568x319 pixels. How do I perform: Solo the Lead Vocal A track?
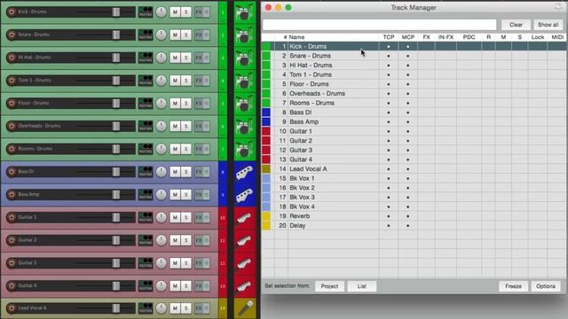tap(186, 308)
